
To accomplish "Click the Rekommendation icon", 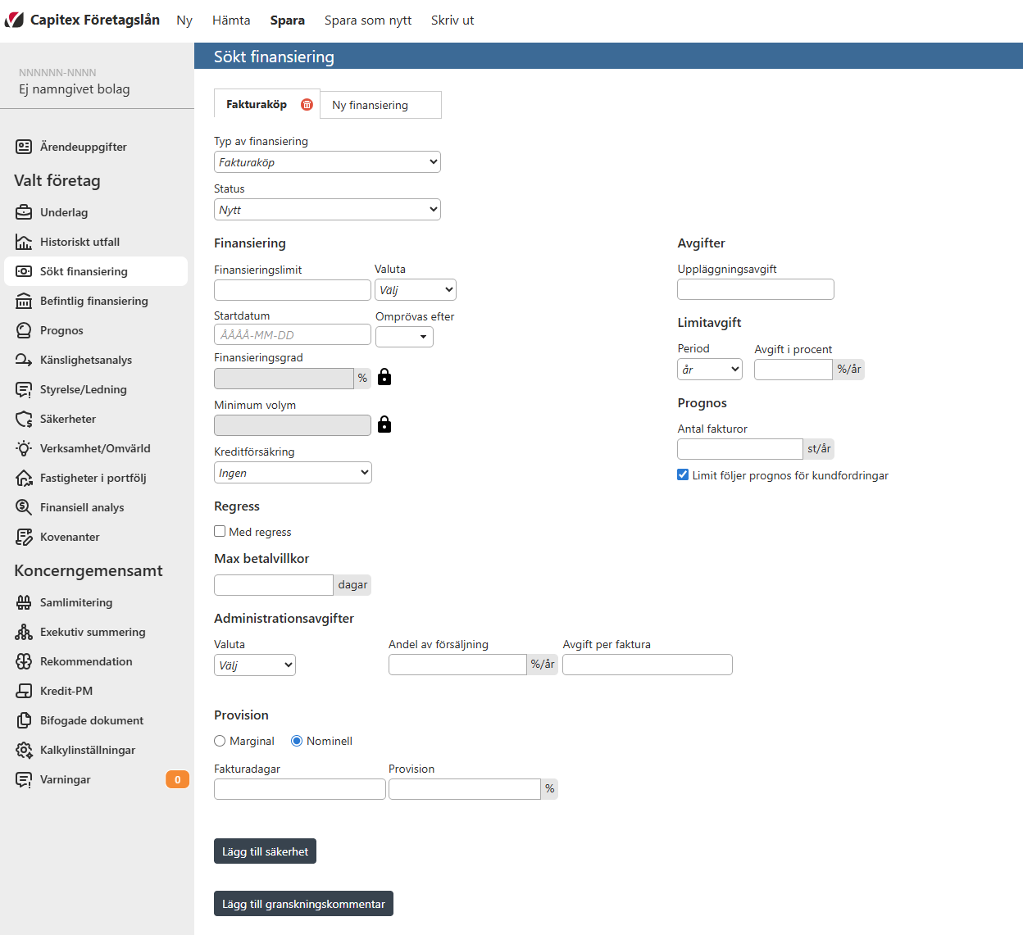I will pos(24,661).
